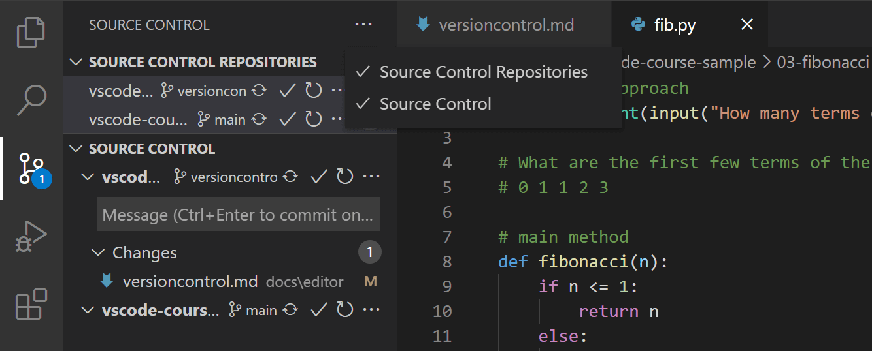The image size is (872, 351).
Task: Refresh the main repository under Source Control section
Action: pyautogui.click(x=344, y=311)
